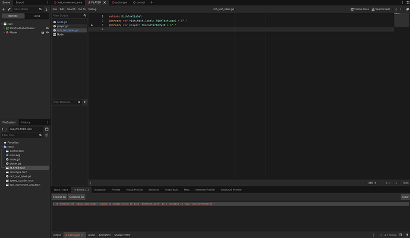The width and height of the screenshot is (410, 238).
Task: Toggle distraction-free mode icon at top right
Action: [x=408, y=2]
